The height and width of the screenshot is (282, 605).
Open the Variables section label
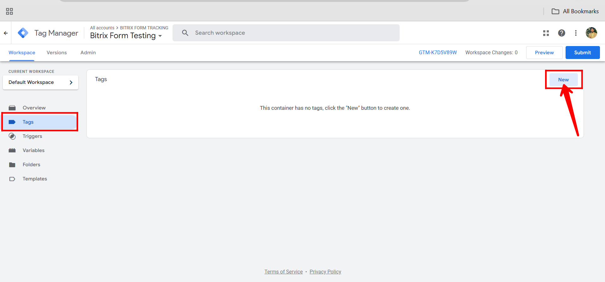pos(33,150)
